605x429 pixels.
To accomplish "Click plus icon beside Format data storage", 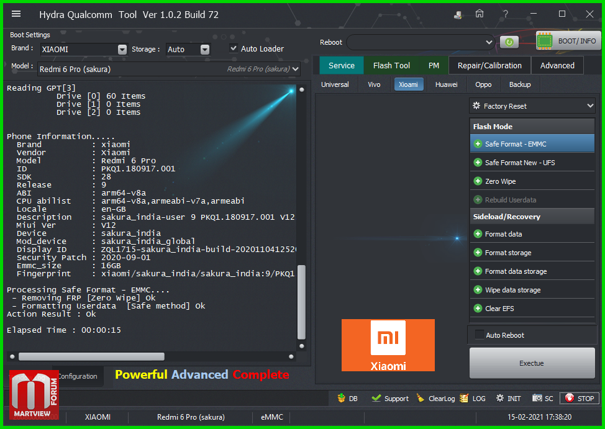I will point(478,271).
